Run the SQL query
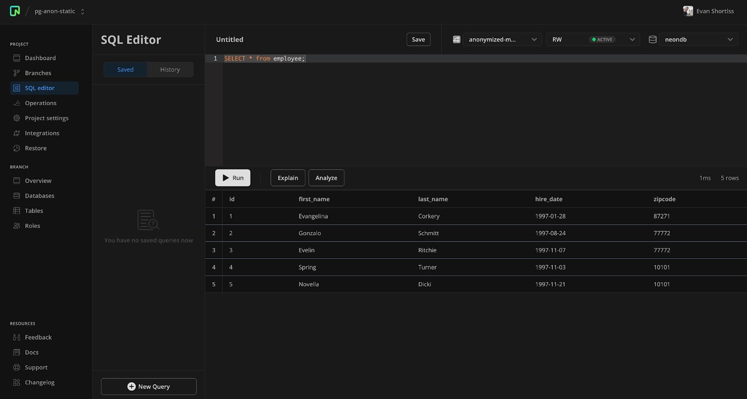The image size is (747, 399). pos(233,178)
